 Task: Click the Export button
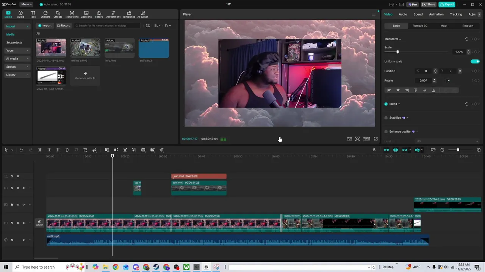point(447,5)
